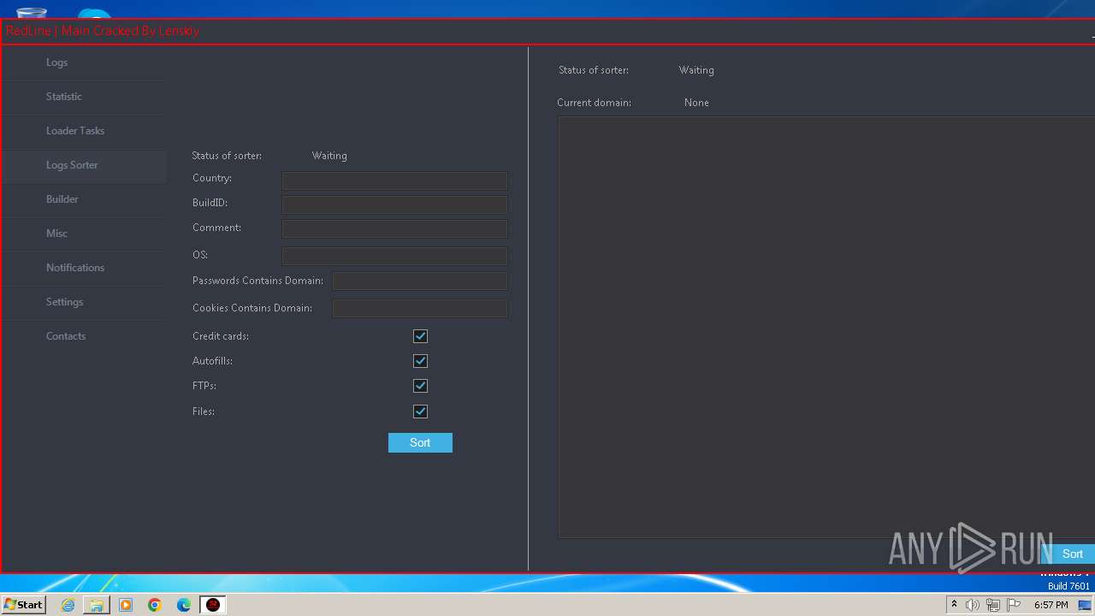The width and height of the screenshot is (1095, 616).
Task: Open the network tray icon
Action: (x=993, y=605)
